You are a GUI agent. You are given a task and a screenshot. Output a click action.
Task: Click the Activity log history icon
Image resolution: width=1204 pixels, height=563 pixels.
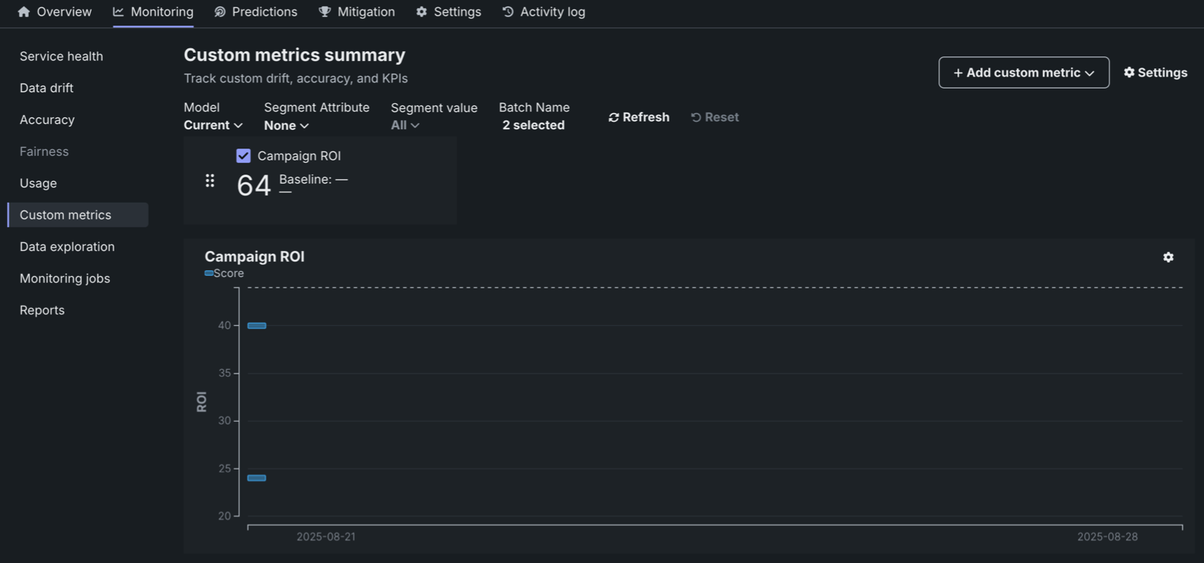[x=508, y=12]
